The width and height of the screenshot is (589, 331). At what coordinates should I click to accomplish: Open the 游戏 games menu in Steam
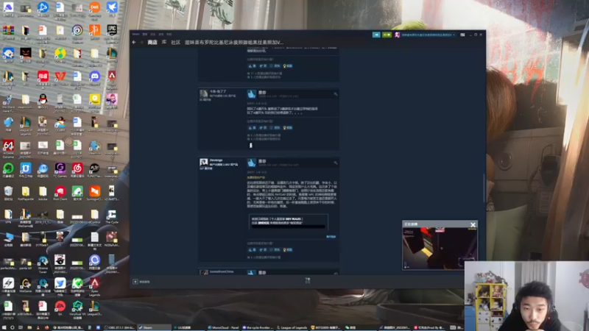pos(161,34)
